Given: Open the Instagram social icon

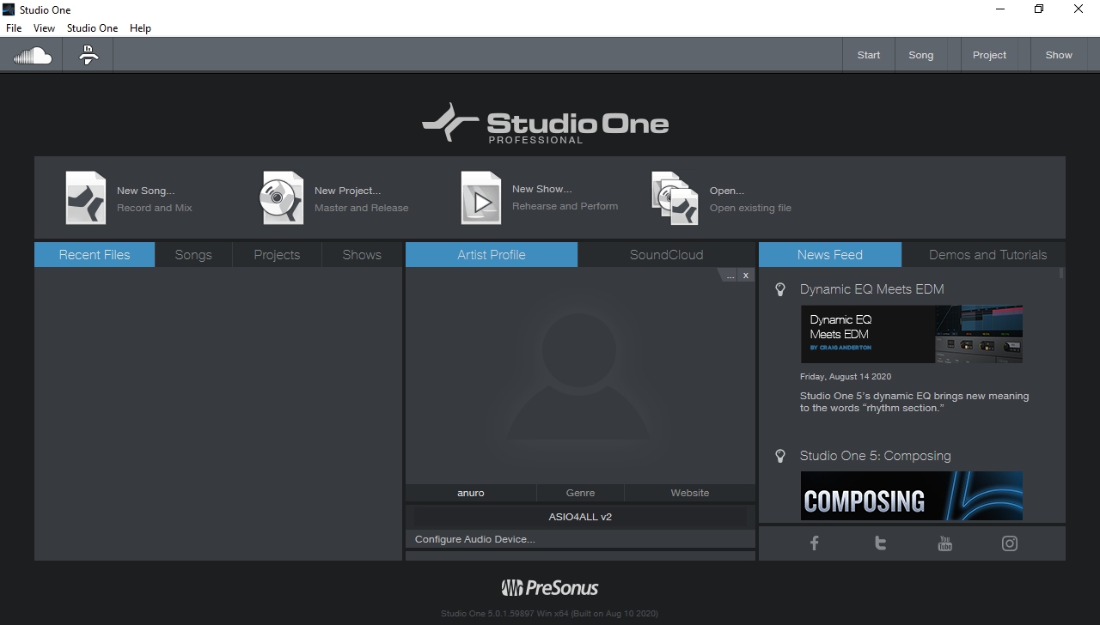Looking at the screenshot, I should coord(1010,543).
